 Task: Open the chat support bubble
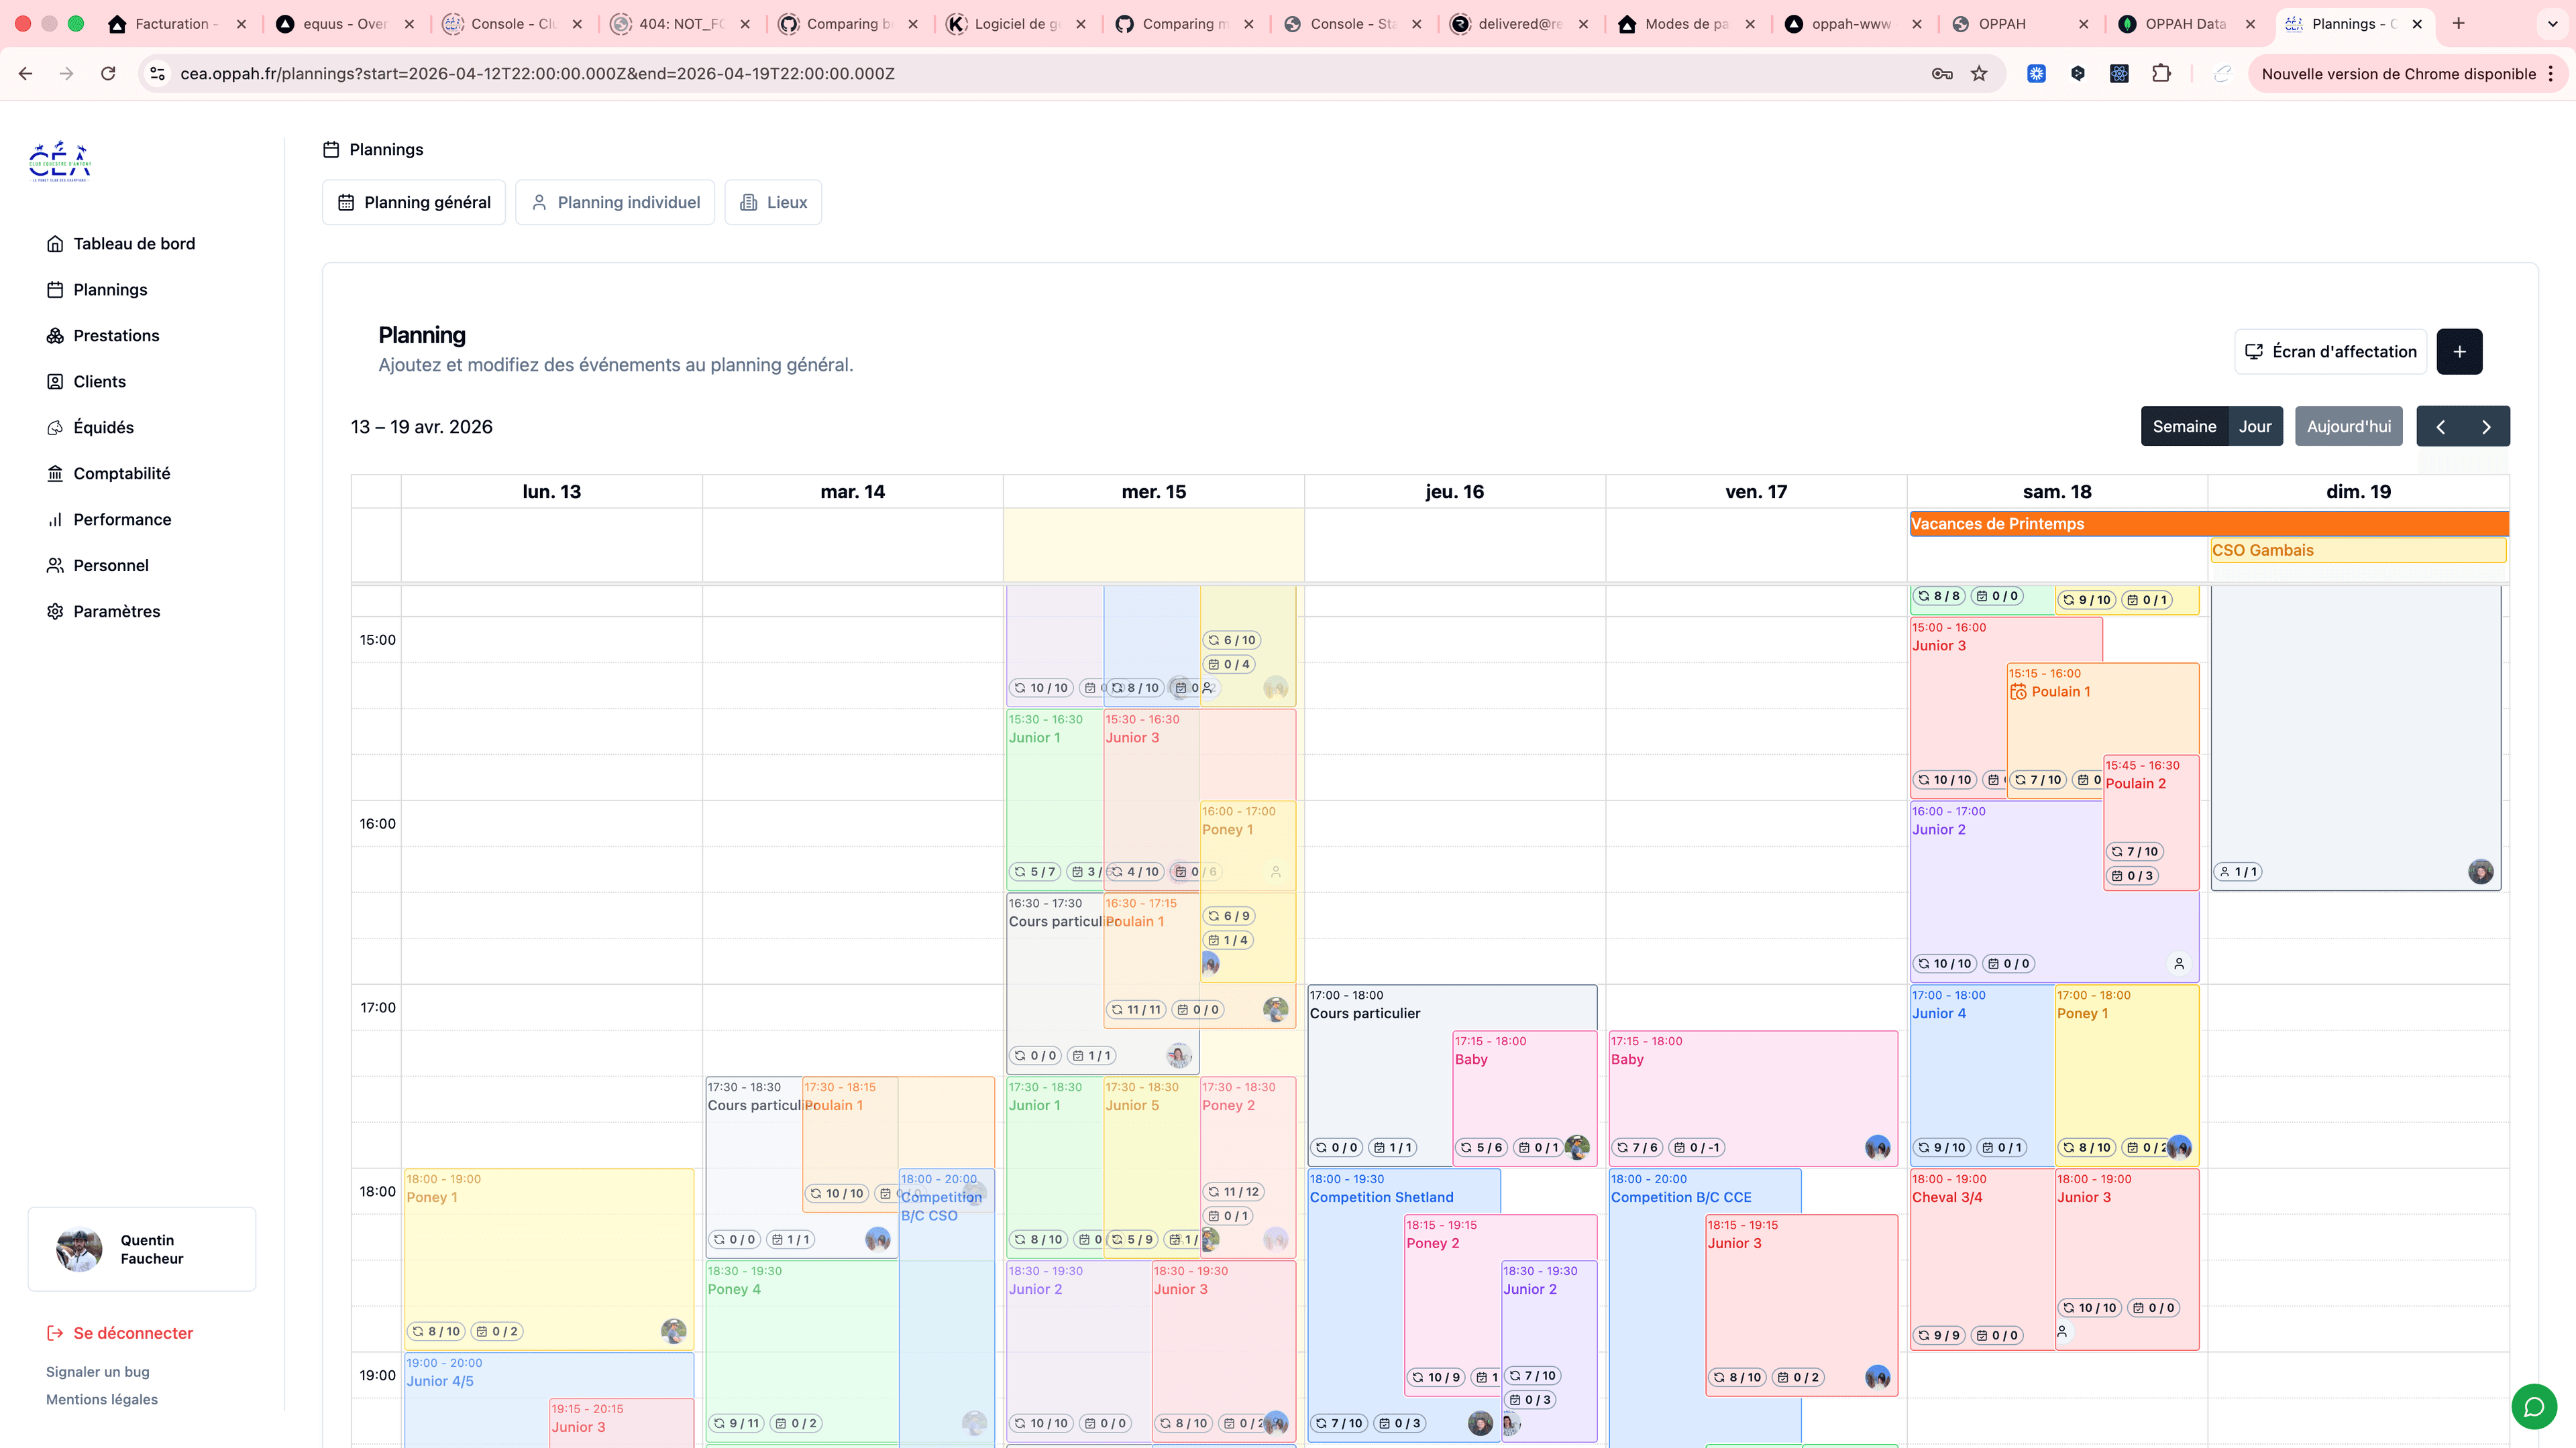click(x=2534, y=1406)
